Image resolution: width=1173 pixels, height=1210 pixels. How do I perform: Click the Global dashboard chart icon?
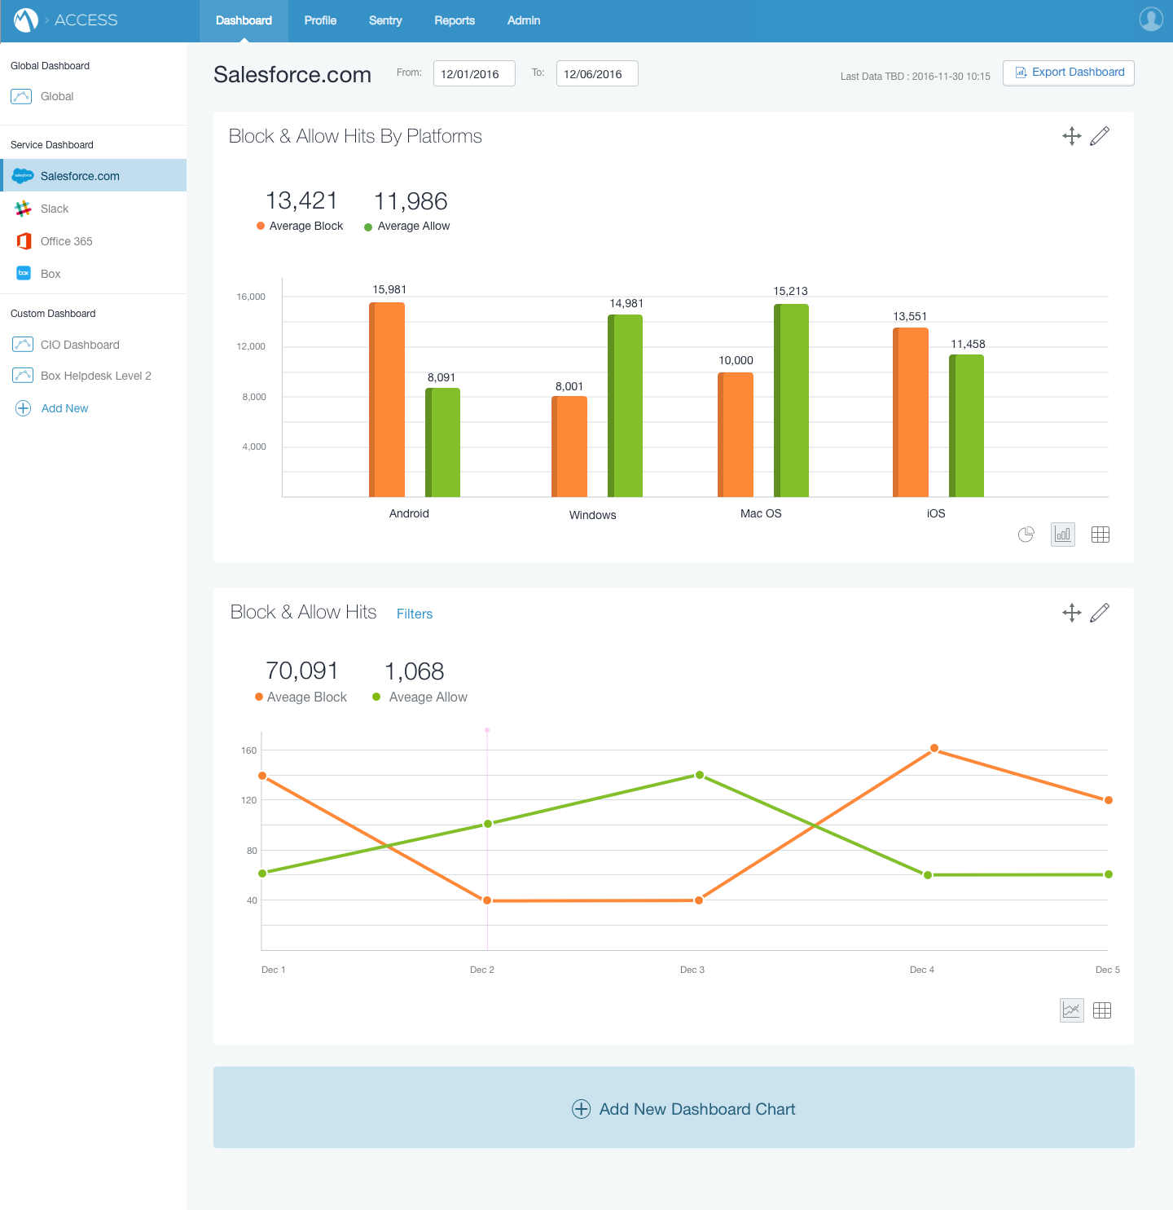click(21, 96)
